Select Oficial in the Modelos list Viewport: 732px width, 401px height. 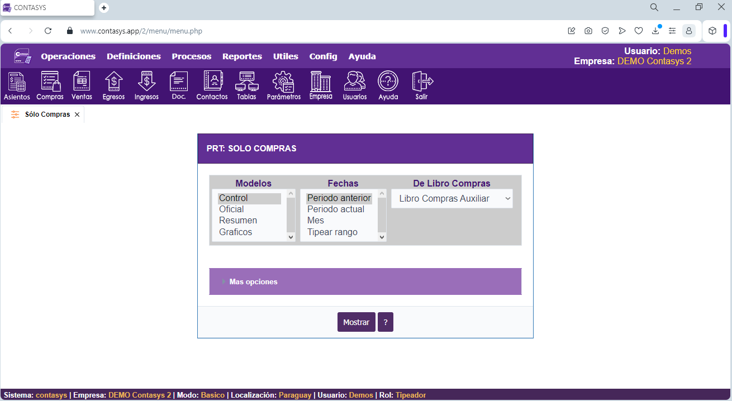(x=231, y=209)
